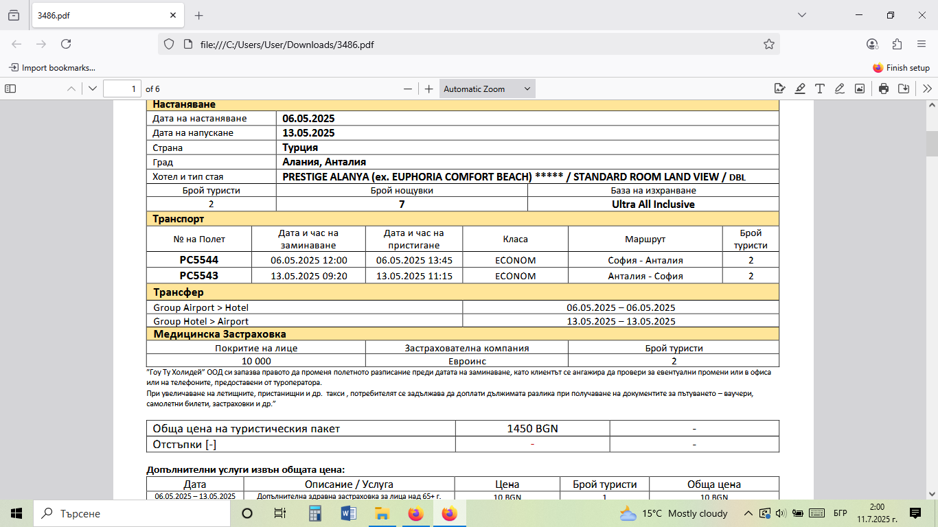
Task: Switch to the 3486.pdf tab
Action: pos(96,15)
